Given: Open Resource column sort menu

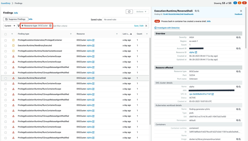Looking at the screenshot, I should click(117, 34).
